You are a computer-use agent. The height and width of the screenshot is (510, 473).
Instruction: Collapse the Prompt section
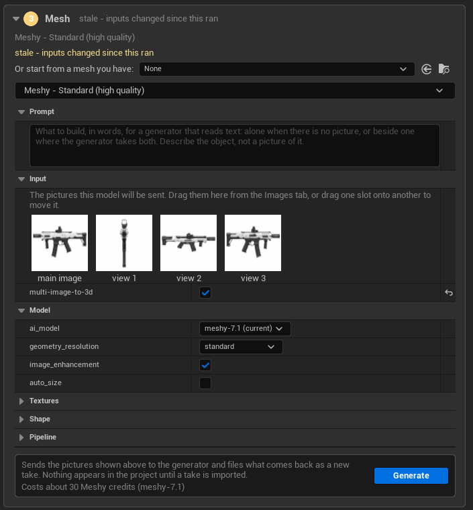[x=21, y=112]
